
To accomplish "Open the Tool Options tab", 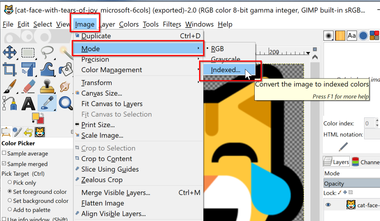I will [6, 132].
